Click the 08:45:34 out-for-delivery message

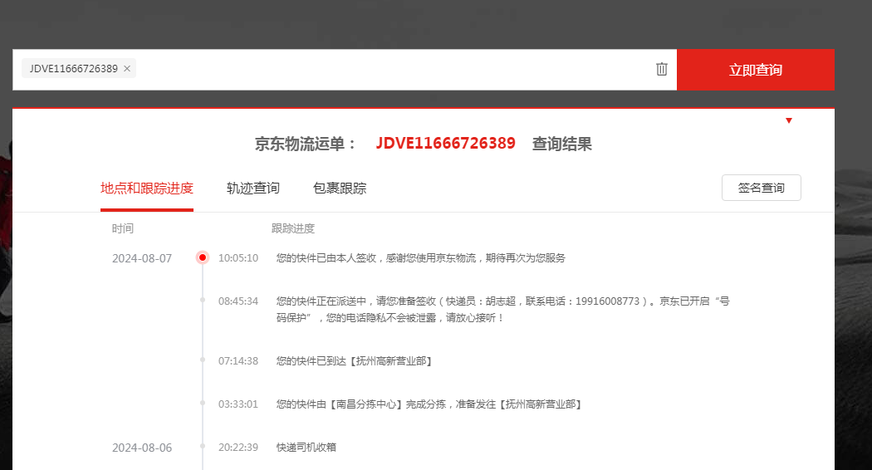pos(502,309)
